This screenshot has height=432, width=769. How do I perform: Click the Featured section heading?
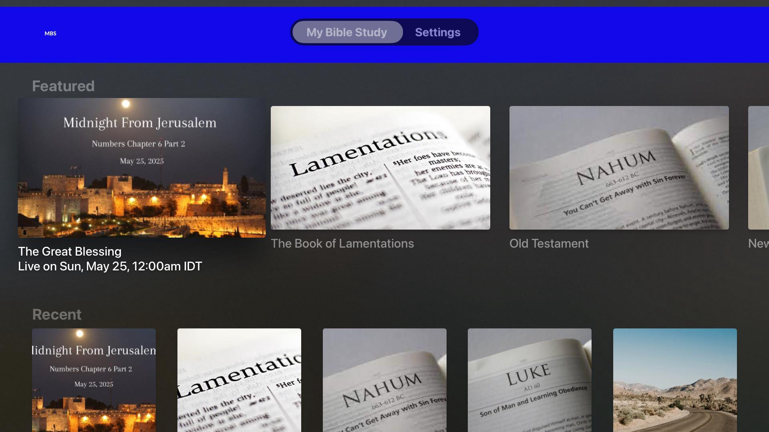coord(63,86)
